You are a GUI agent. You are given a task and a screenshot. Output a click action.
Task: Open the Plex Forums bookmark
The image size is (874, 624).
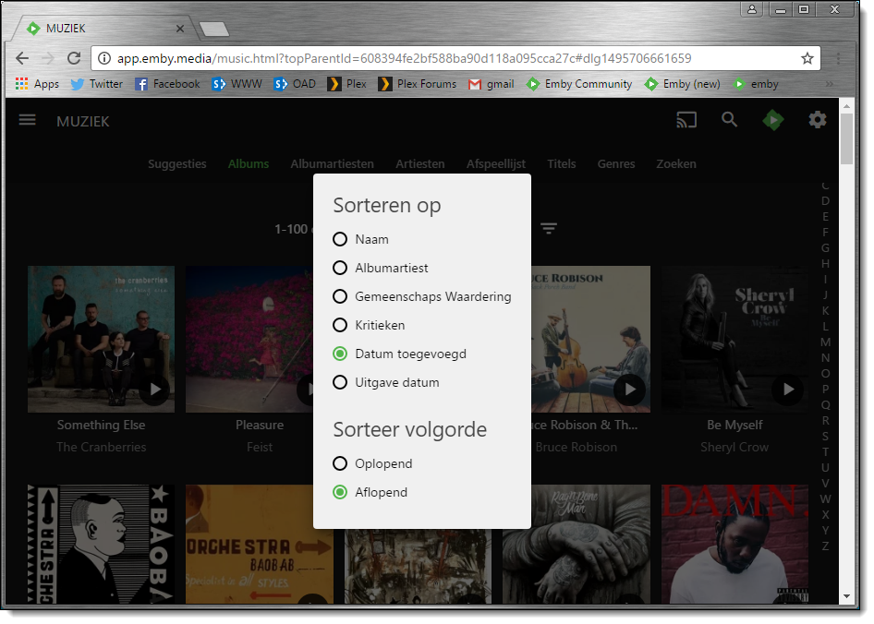pyautogui.click(x=417, y=84)
